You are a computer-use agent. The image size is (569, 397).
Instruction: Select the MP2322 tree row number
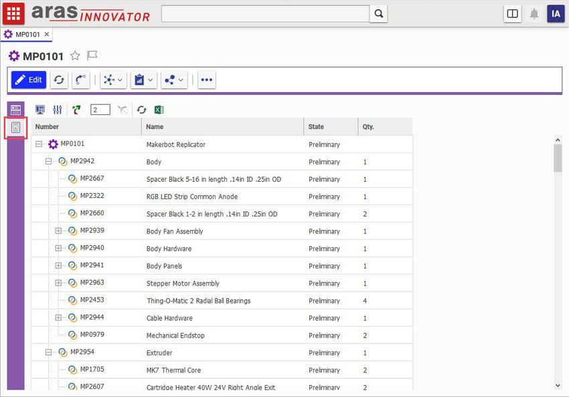(x=92, y=196)
